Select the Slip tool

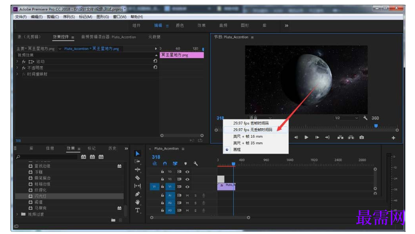137,186
